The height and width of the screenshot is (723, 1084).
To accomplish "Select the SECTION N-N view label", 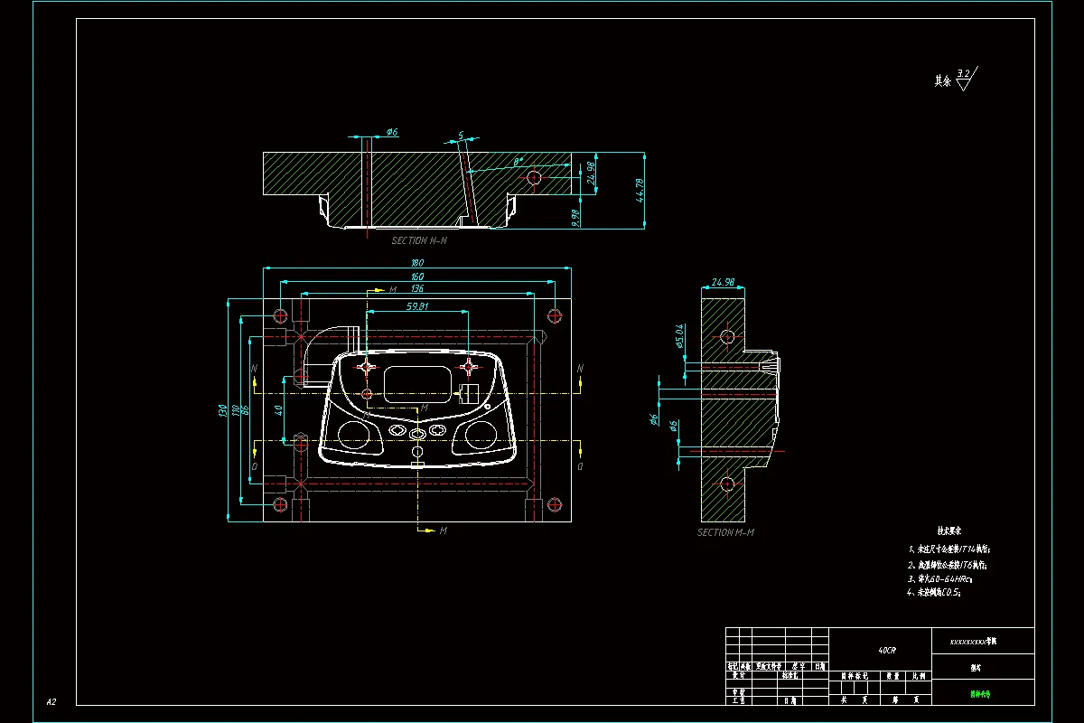I will point(419,241).
